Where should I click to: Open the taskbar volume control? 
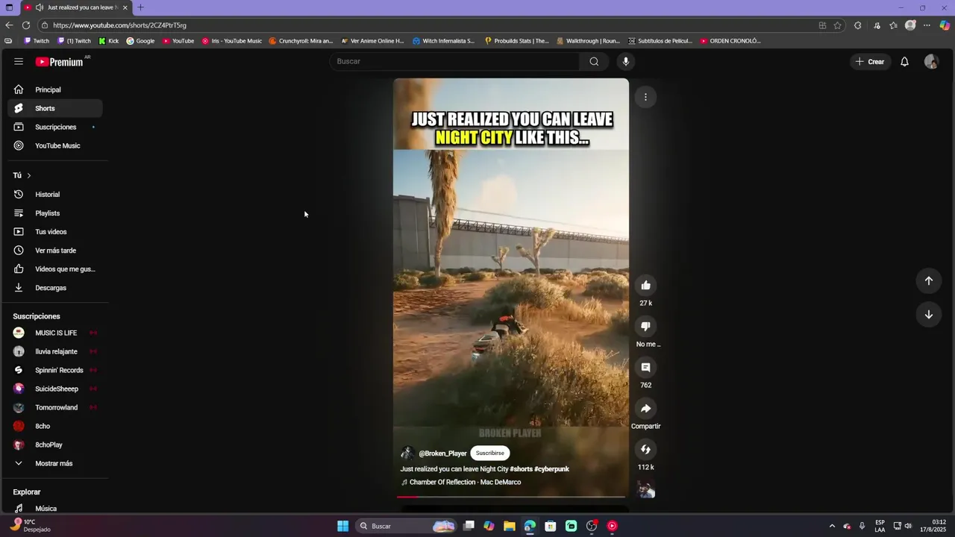click(908, 526)
